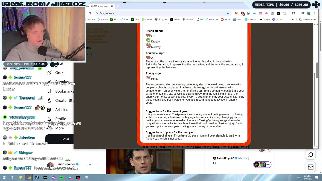322x181 pixels.
Task: Open the ChatGPT bookmark
Action: (x=188, y=19)
